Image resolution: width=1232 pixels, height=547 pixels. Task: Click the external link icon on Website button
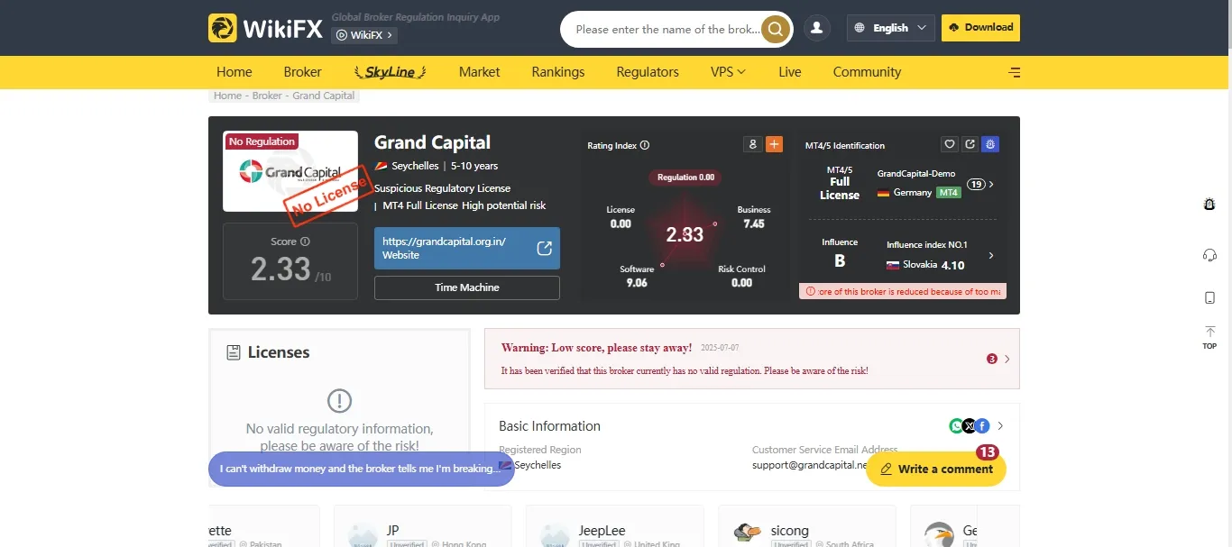click(545, 248)
